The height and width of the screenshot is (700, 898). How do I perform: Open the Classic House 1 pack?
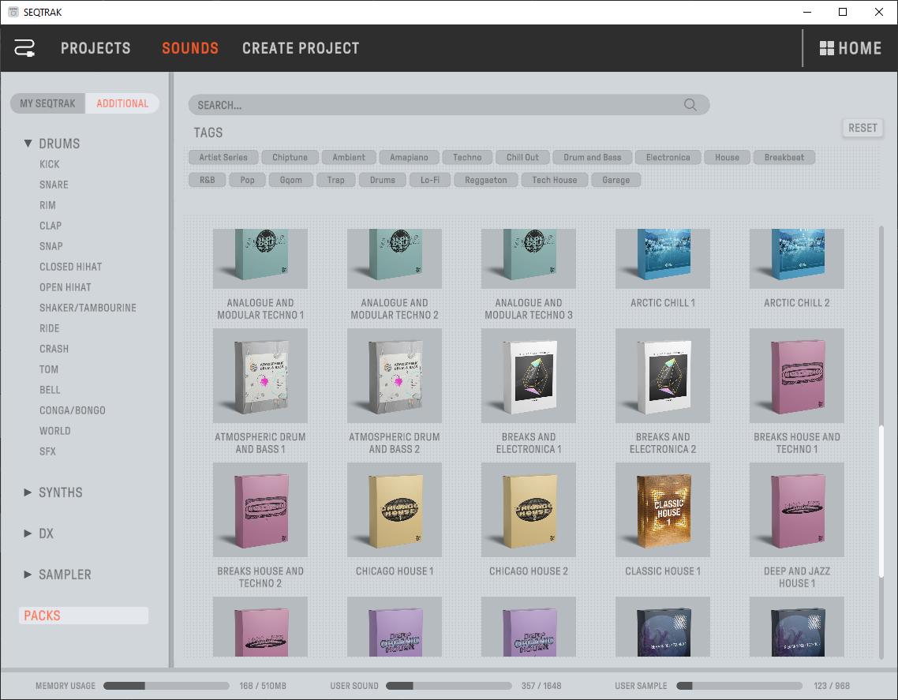pyautogui.click(x=663, y=510)
